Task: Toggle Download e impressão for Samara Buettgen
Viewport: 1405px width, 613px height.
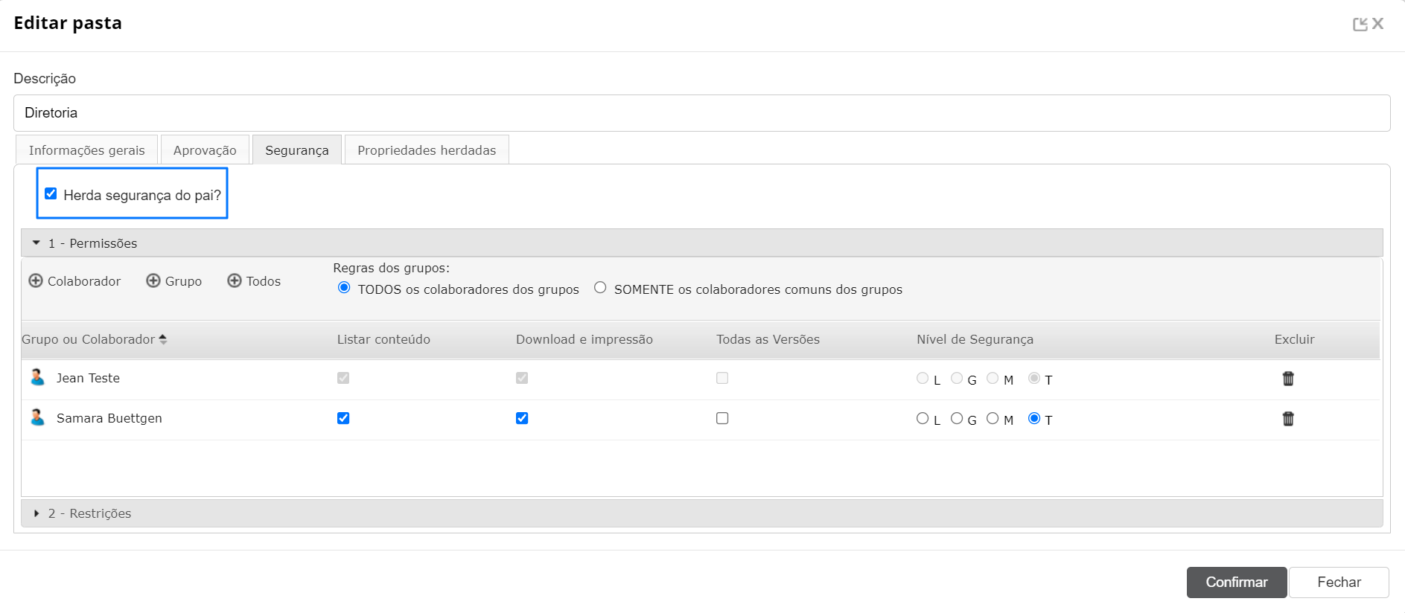Action: point(522,418)
